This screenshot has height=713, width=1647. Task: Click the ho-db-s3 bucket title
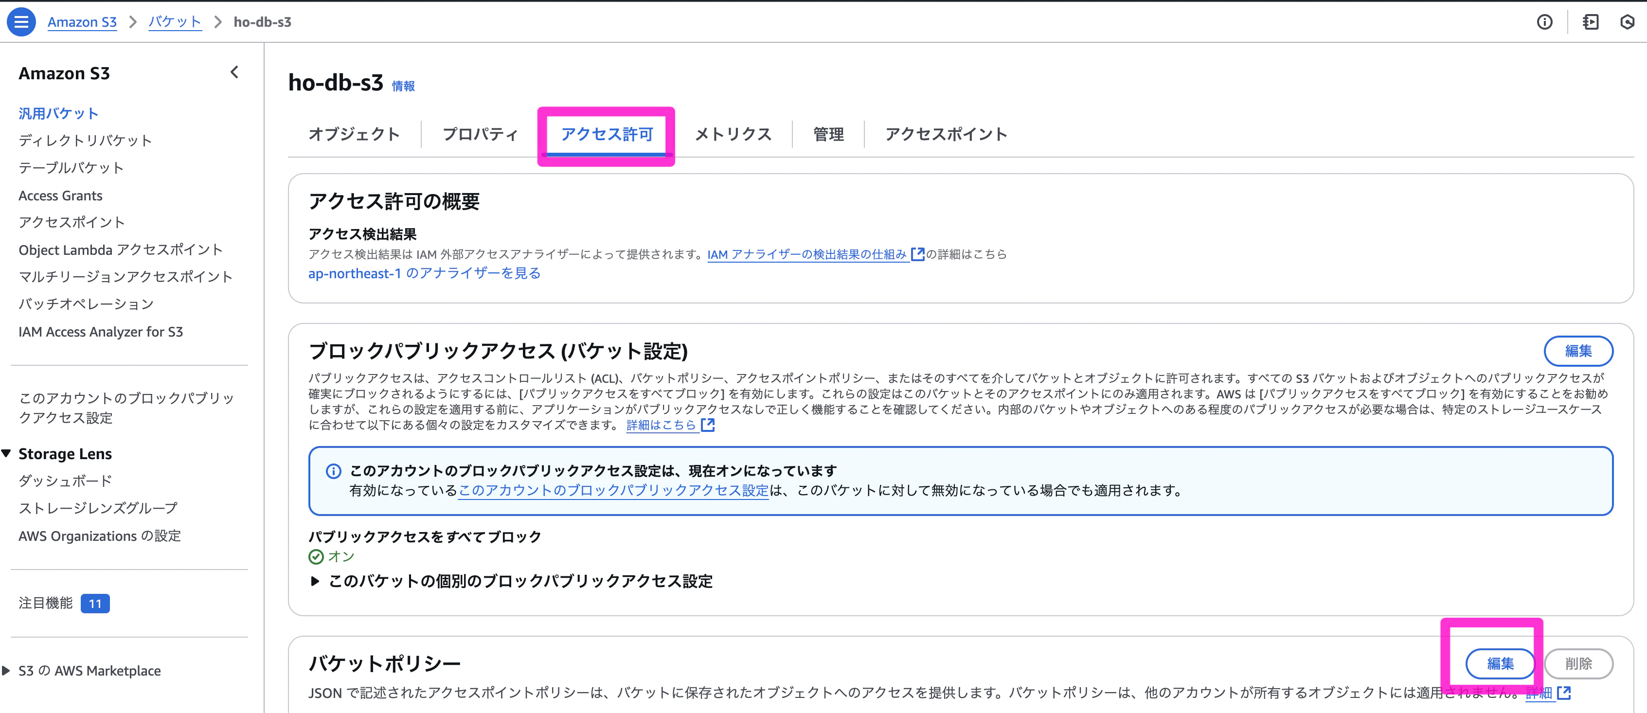[x=336, y=83]
